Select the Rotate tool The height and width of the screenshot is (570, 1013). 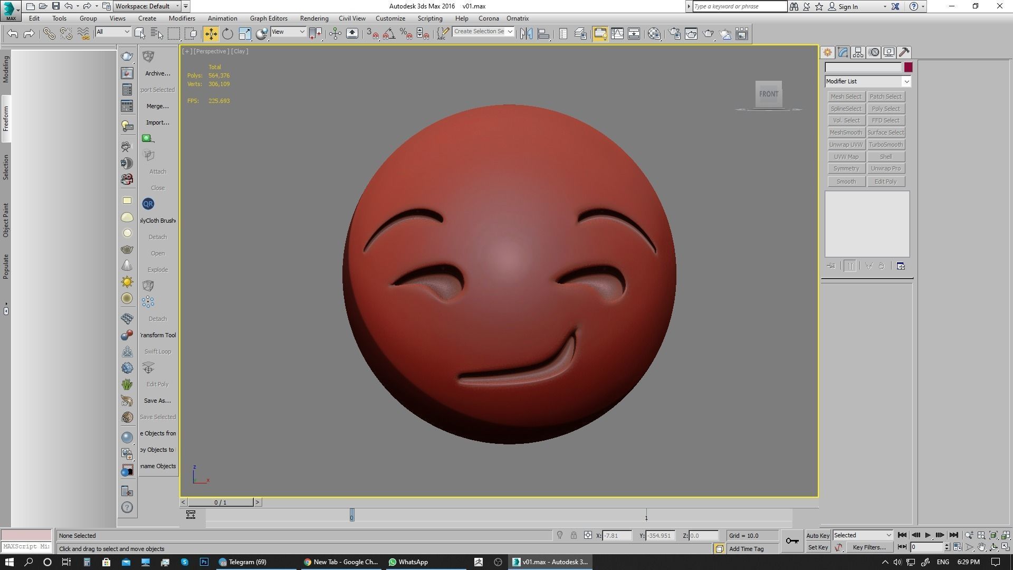(227, 34)
